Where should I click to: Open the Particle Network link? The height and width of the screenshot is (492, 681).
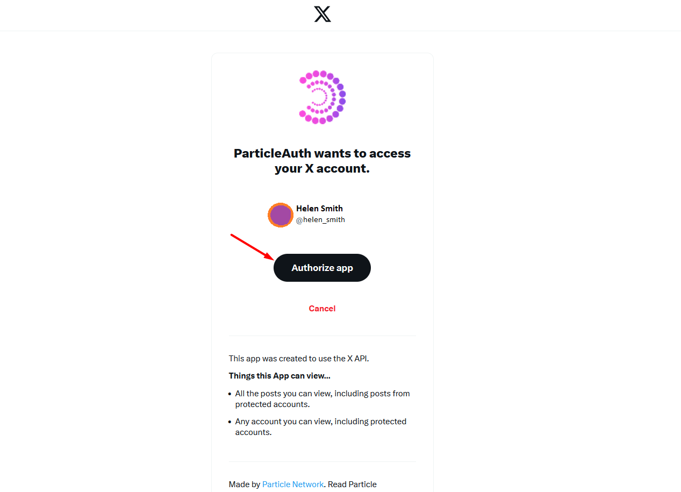click(x=293, y=484)
